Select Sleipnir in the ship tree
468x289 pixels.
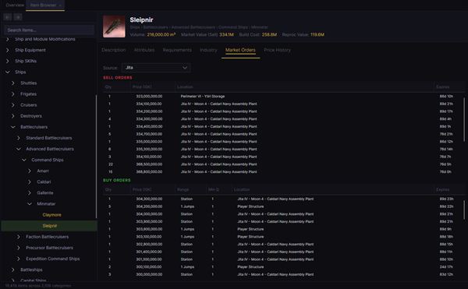[49, 226]
